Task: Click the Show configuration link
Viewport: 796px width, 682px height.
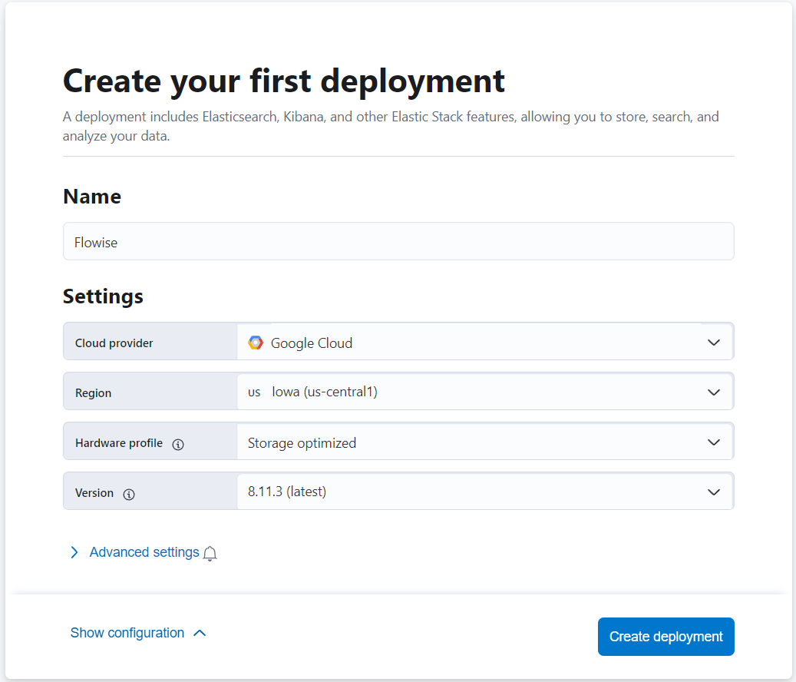Action: click(x=127, y=633)
